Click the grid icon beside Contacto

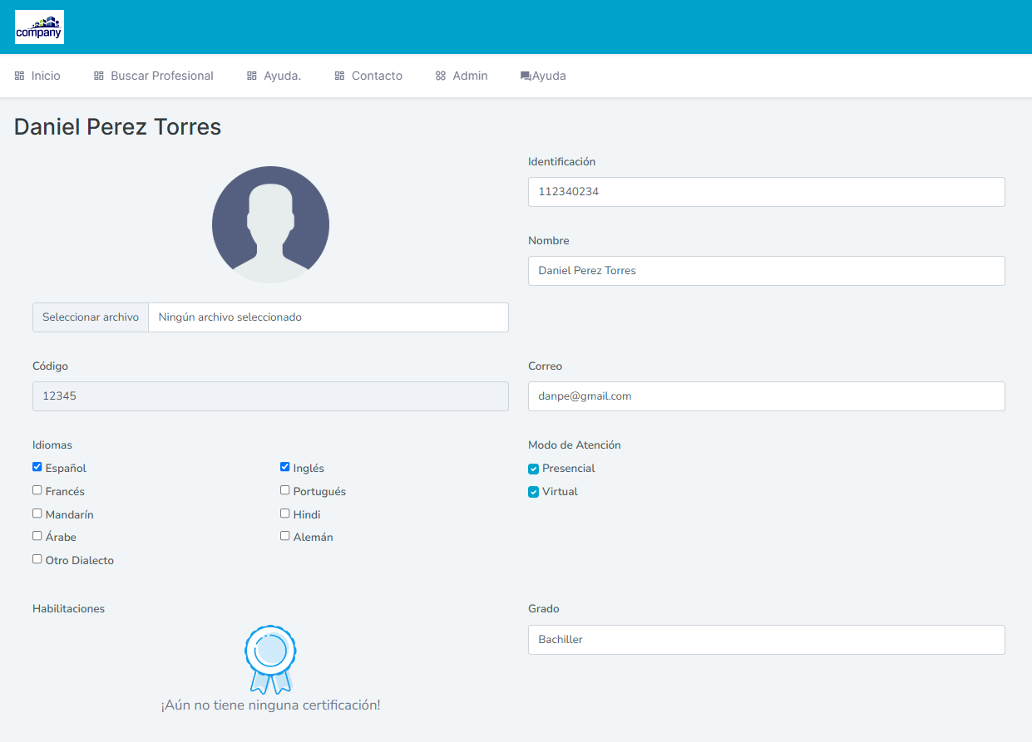339,76
